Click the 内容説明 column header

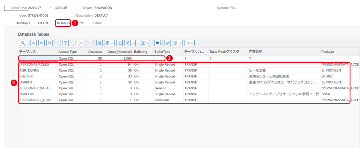click(x=284, y=52)
